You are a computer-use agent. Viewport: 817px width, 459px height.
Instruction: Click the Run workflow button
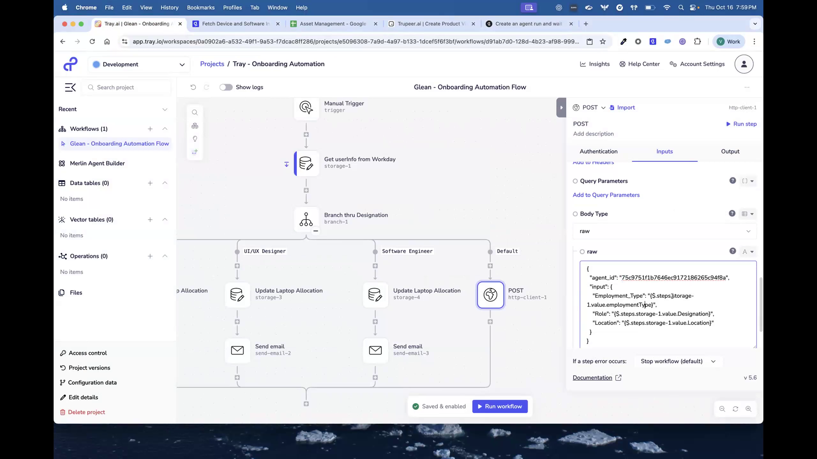click(x=499, y=406)
